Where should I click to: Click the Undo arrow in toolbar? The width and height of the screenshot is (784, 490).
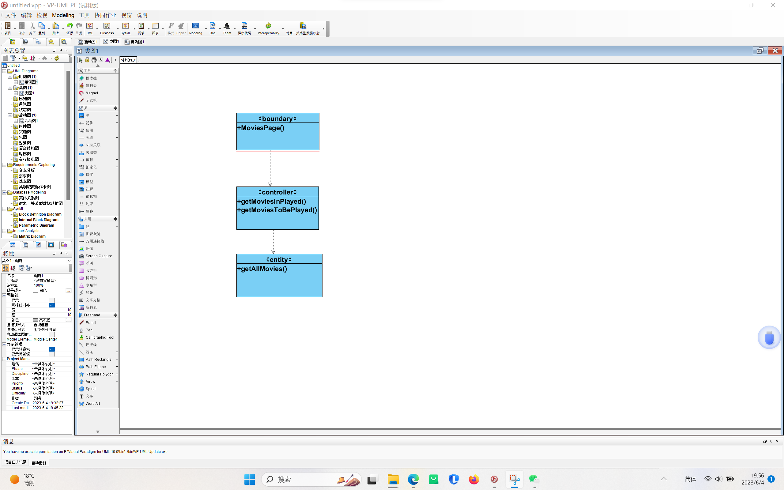click(69, 26)
